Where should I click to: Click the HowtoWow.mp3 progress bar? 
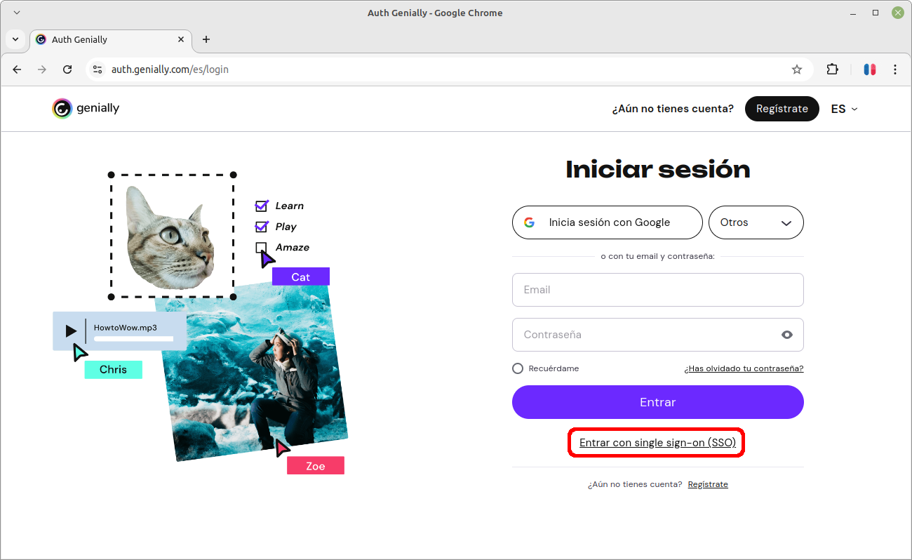(x=133, y=340)
